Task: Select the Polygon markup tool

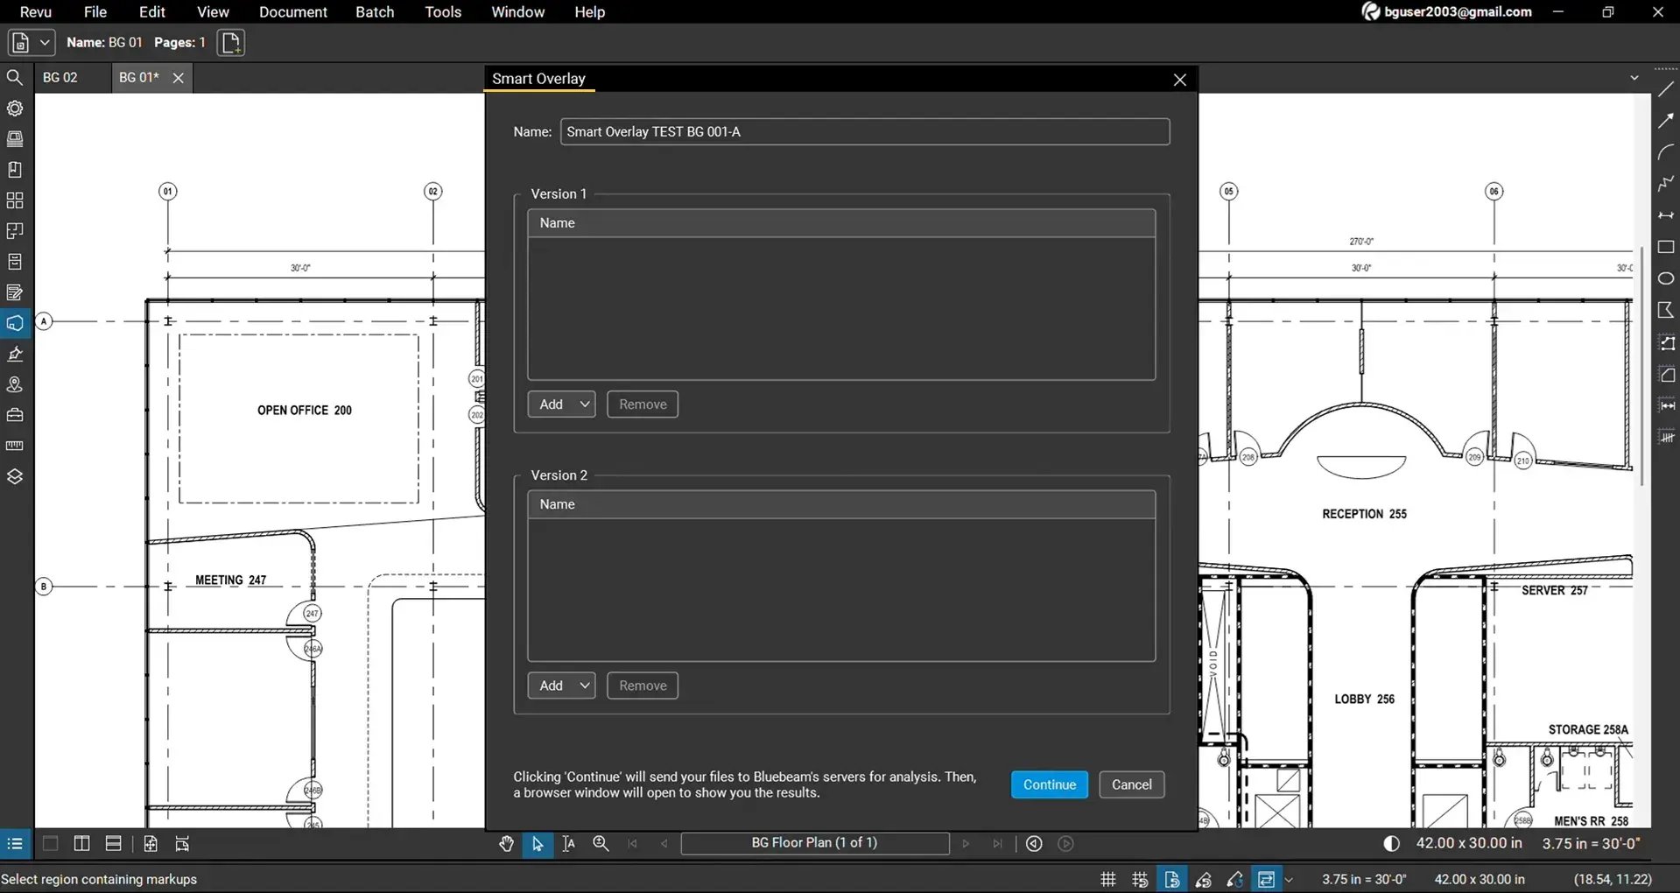Action: (1666, 310)
